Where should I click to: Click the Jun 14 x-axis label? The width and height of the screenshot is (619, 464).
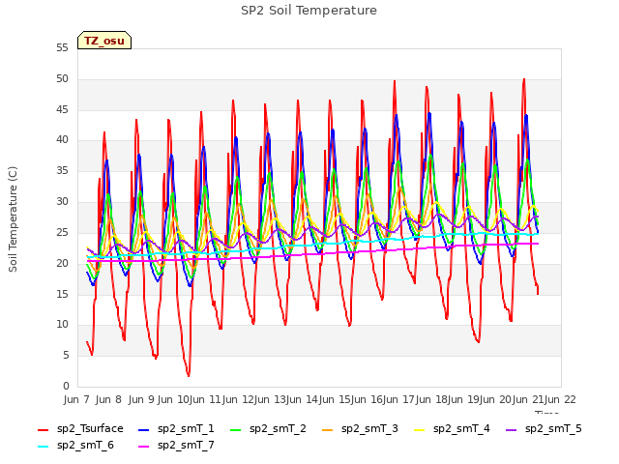pos(303,399)
